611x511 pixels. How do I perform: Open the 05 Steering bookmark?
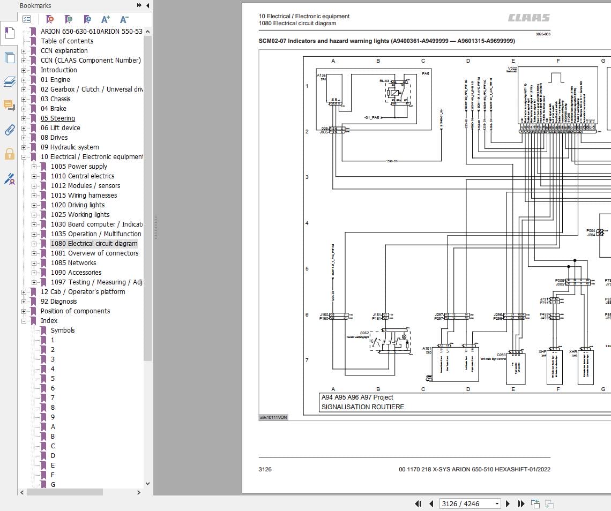(58, 118)
